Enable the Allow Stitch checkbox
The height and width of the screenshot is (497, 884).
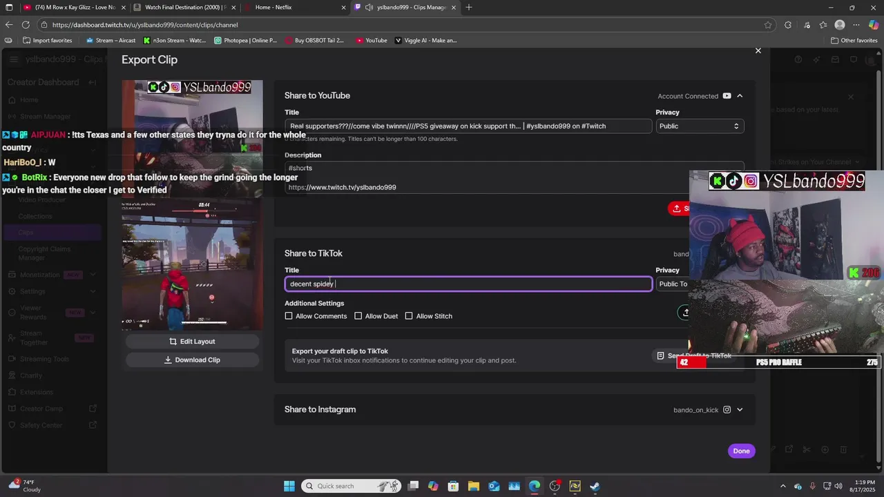(x=409, y=316)
